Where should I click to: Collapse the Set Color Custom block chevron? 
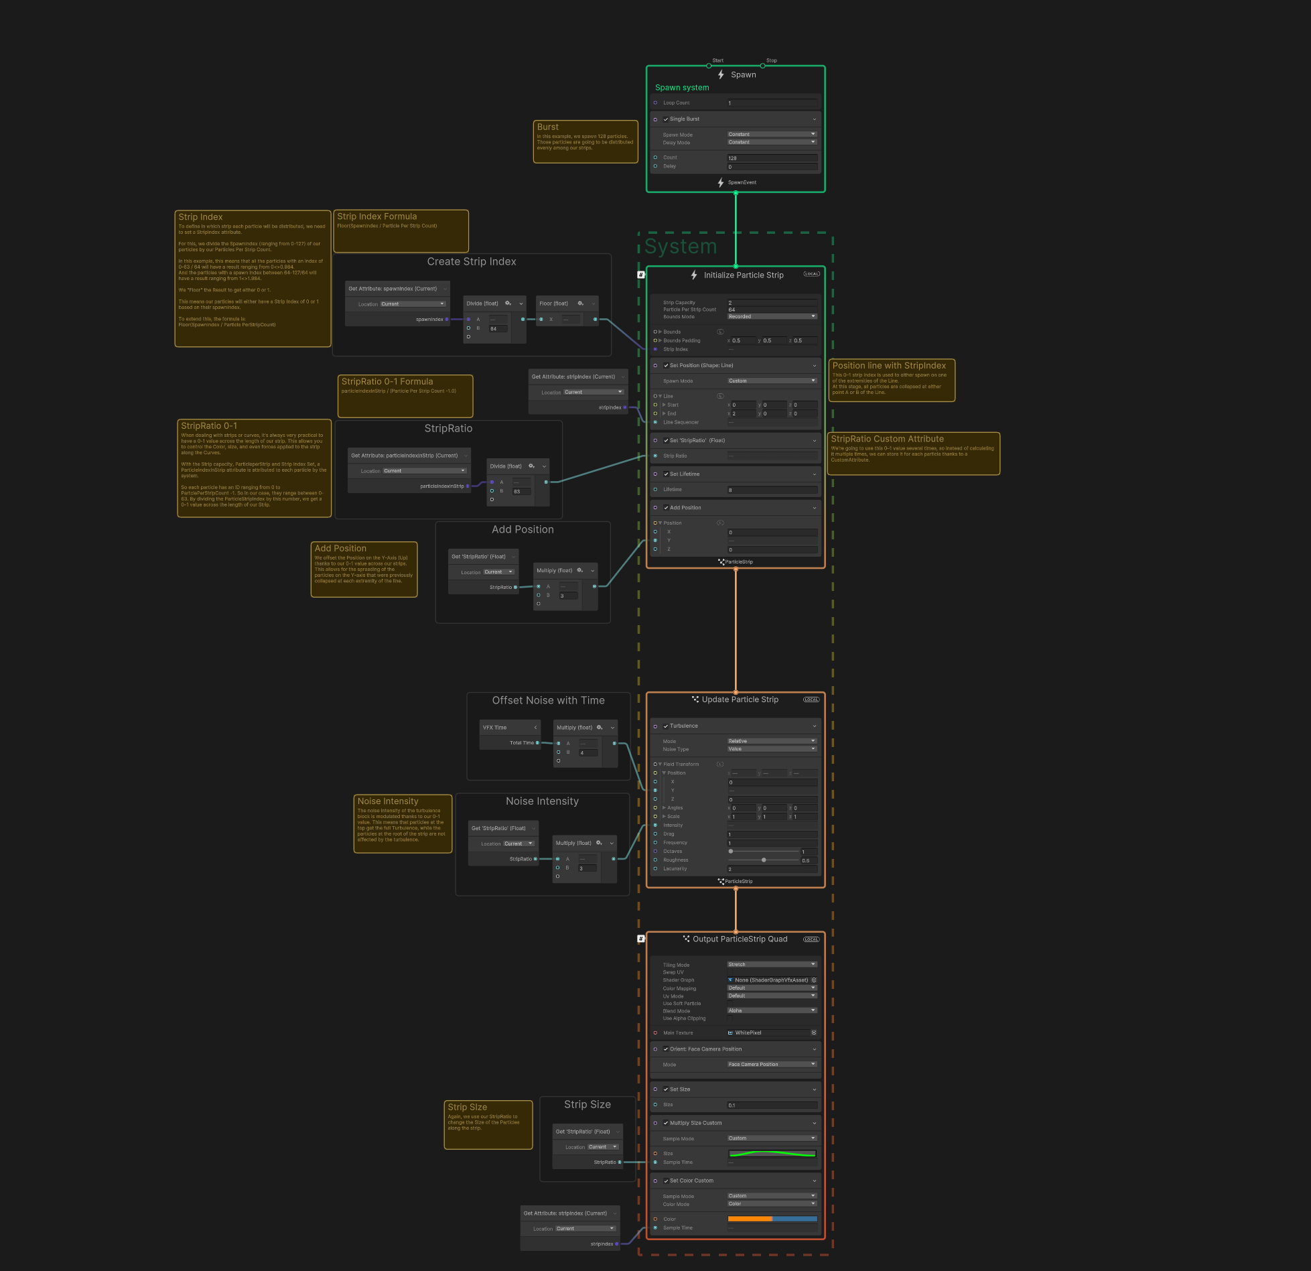click(815, 1181)
